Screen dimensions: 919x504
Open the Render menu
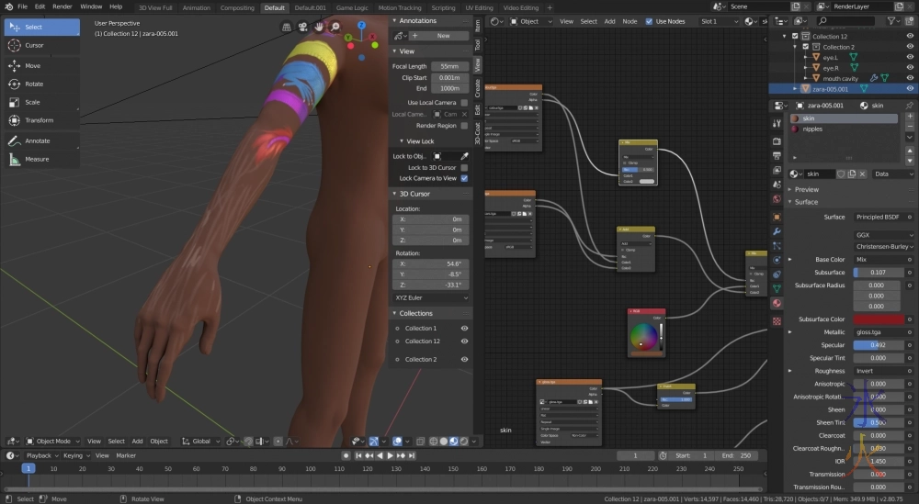point(62,6)
